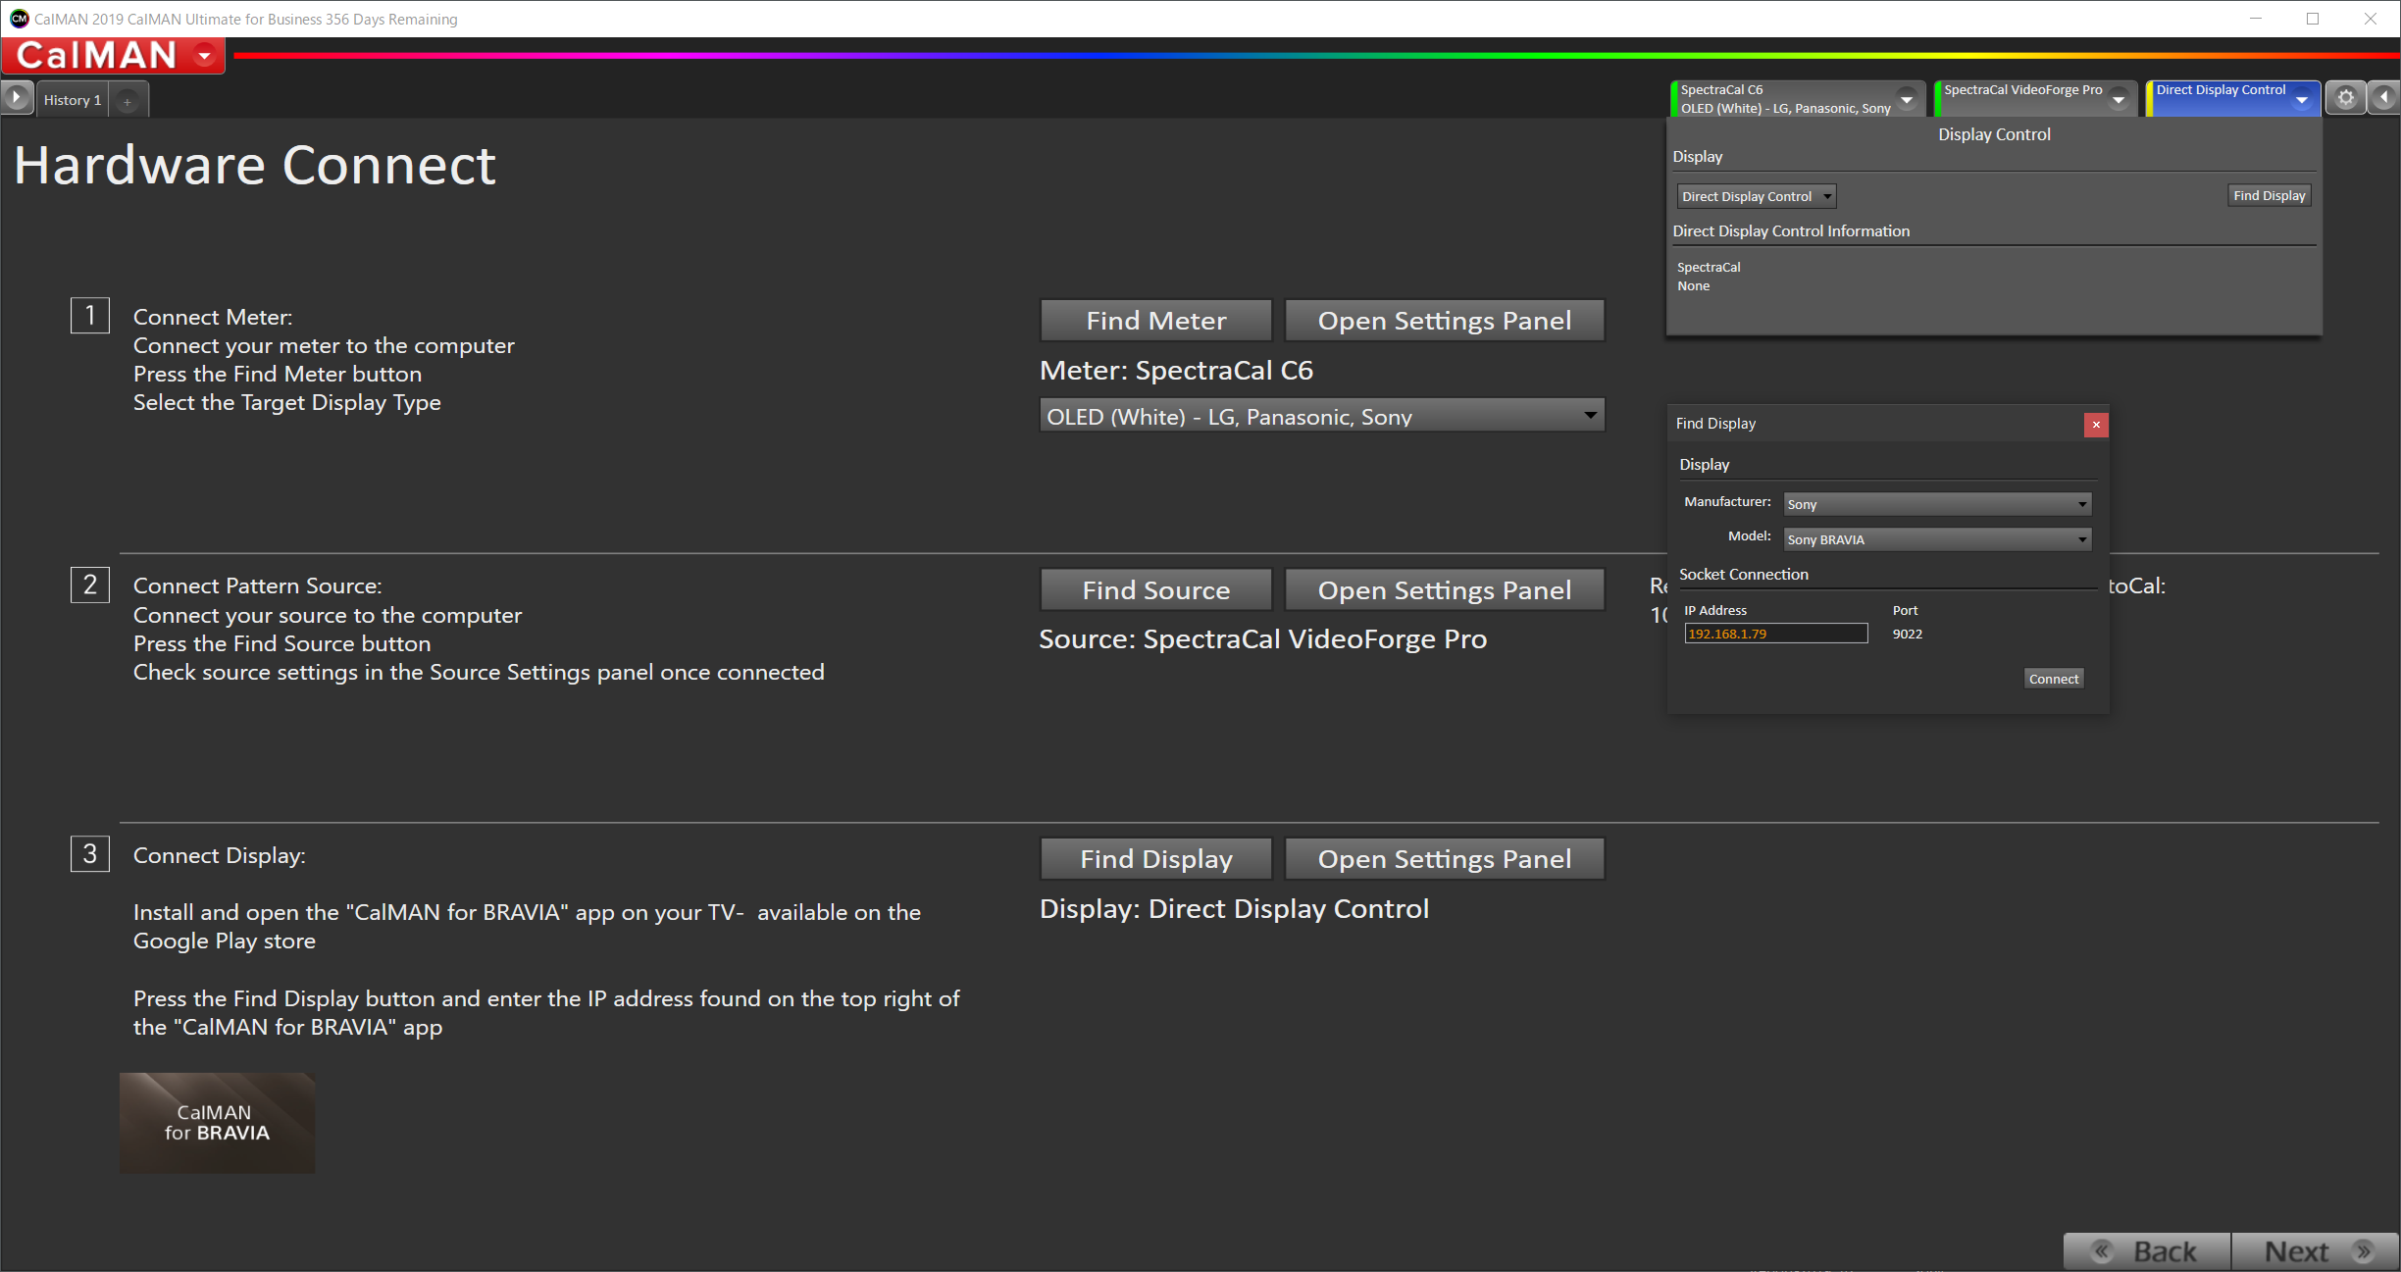Go Back to the previous page
The height and width of the screenshot is (1272, 2401).
(x=2147, y=1251)
